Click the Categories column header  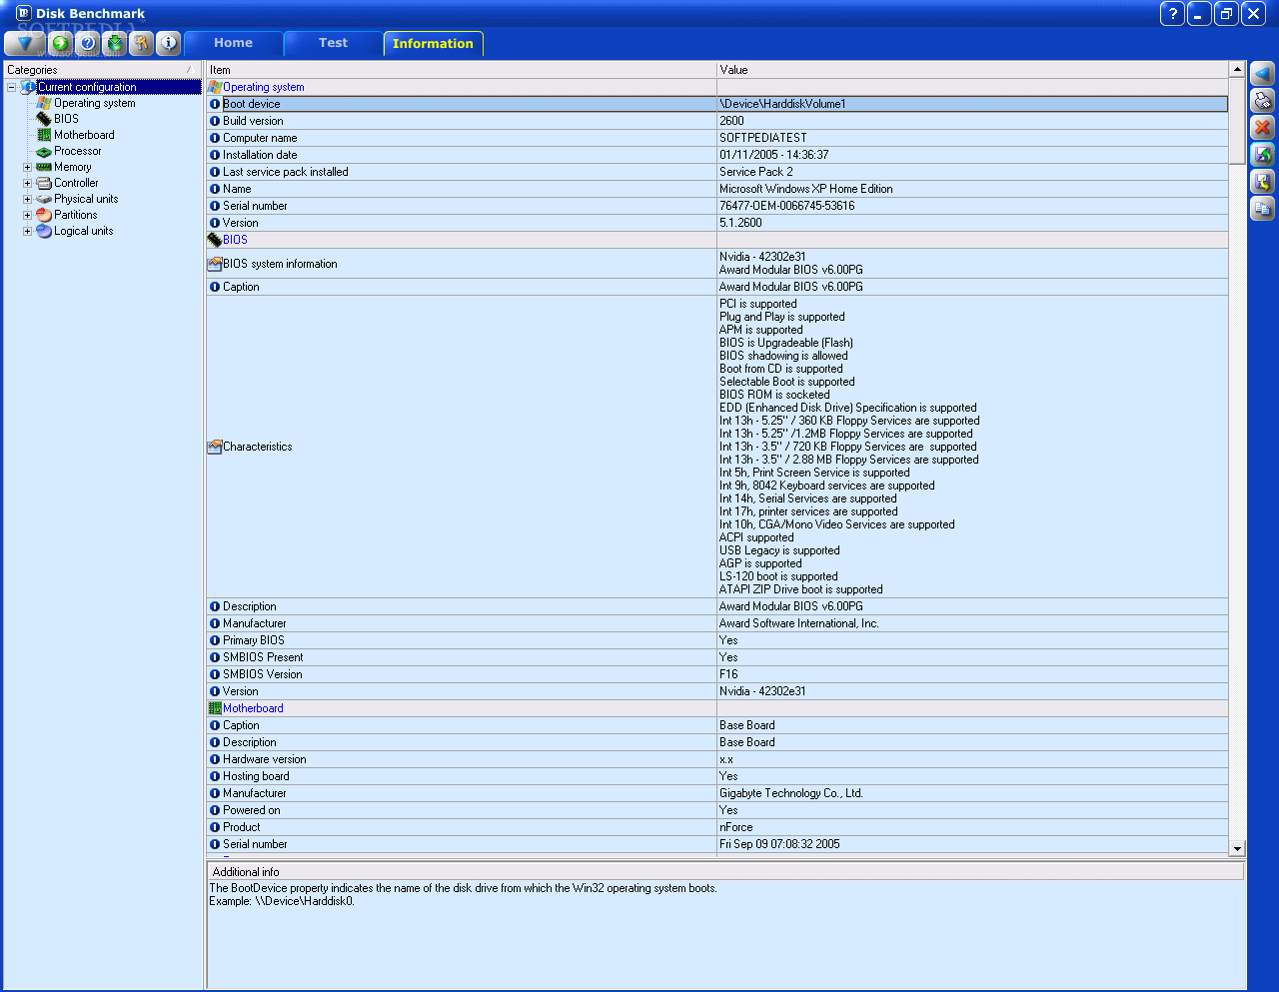[x=102, y=70]
